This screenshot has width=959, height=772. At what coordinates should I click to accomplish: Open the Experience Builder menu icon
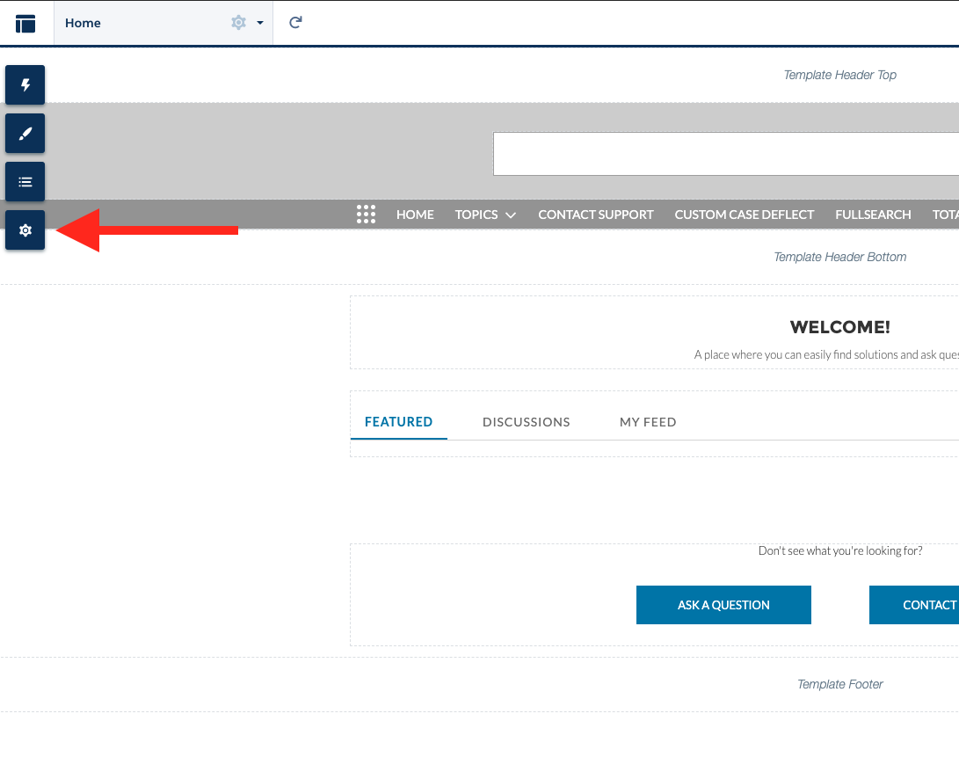point(25,23)
